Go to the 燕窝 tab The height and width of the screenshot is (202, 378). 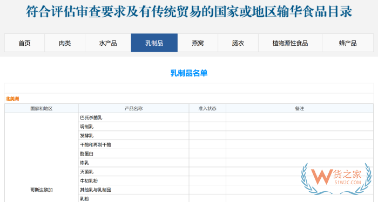[x=198, y=43]
